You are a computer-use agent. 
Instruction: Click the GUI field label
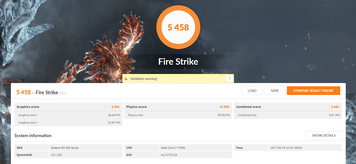click(129, 155)
